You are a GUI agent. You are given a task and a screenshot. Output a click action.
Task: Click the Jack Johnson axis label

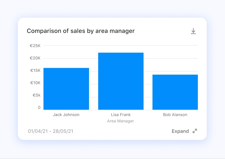[66, 115]
